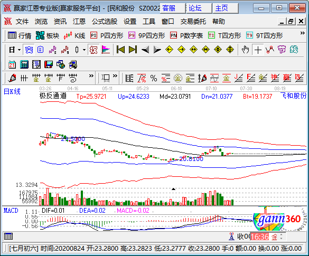The image size is (309, 256).
Task: Select the hand pan tool
Action: click(246, 50)
